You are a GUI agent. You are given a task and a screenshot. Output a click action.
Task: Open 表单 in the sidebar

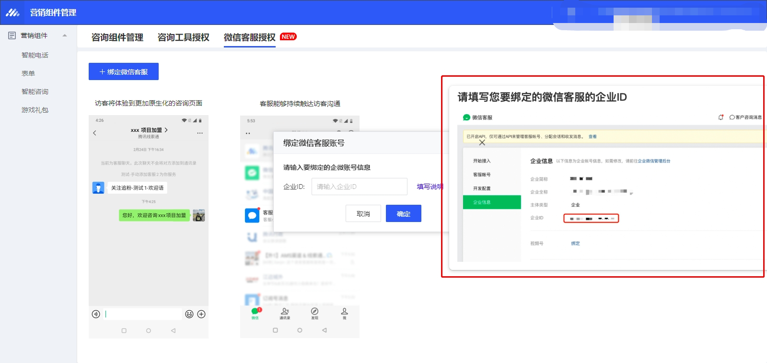click(28, 73)
